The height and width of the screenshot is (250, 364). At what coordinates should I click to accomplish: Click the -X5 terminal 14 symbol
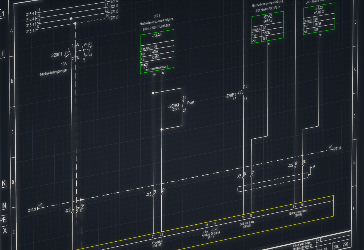click(154, 194)
